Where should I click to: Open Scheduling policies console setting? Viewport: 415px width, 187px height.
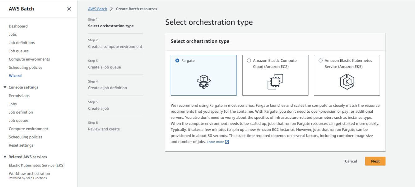coord(26,137)
